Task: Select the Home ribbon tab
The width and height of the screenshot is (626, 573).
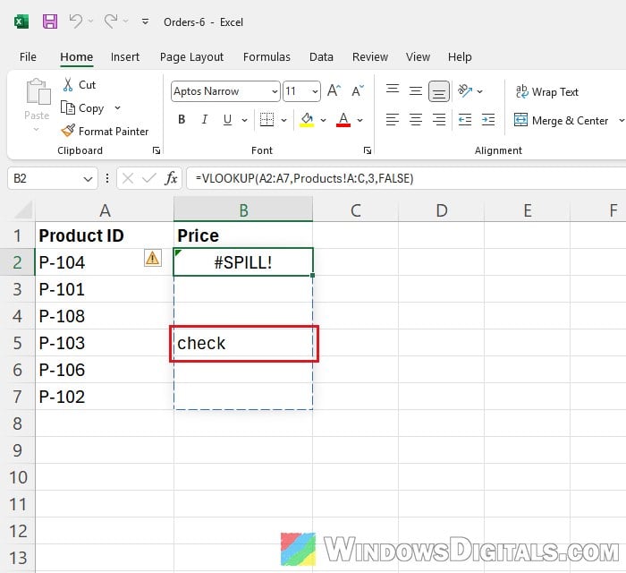Action: 77,56
